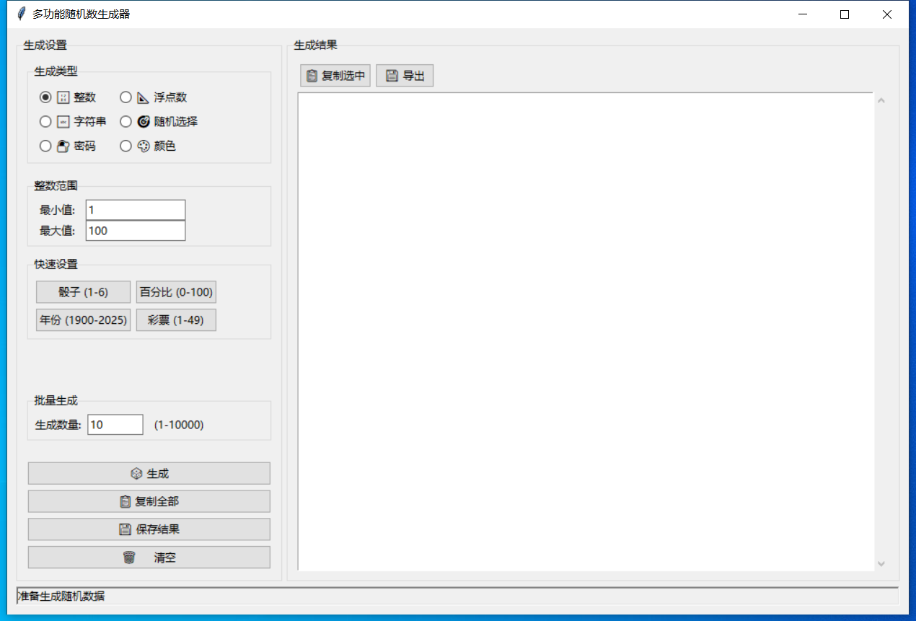Click the palette icon beside 颜色
The image size is (916, 621).
pos(143,146)
